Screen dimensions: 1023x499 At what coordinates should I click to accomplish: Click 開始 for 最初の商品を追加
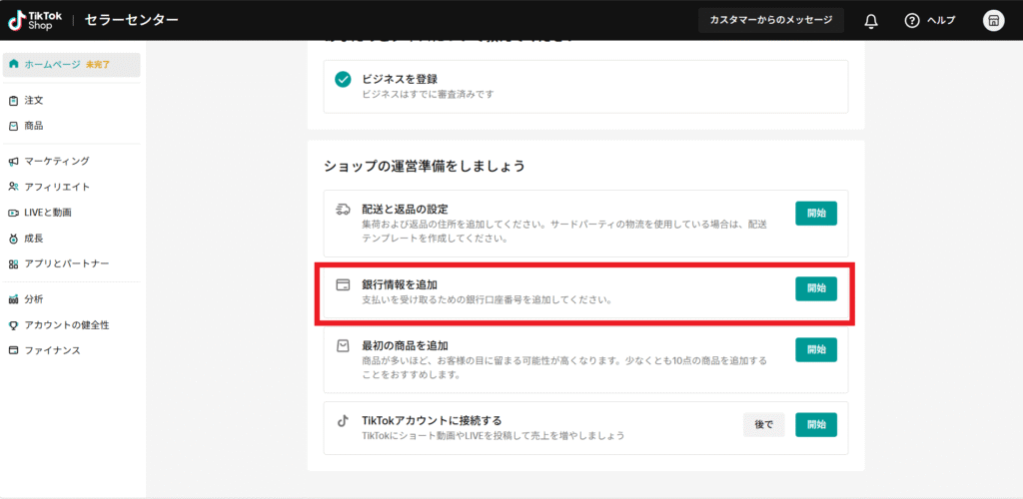coord(816,350)
